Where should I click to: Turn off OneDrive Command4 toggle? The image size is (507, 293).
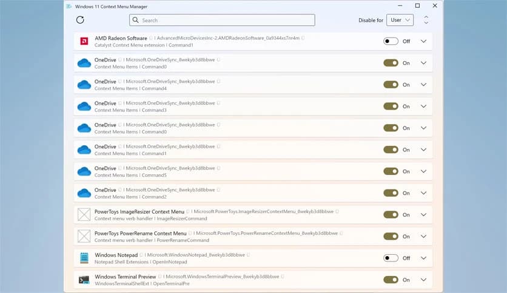pos(391,85)
